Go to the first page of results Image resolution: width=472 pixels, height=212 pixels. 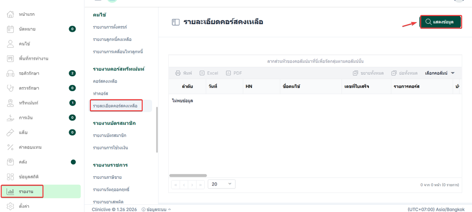pyautogui.click(x=175, y=184)
